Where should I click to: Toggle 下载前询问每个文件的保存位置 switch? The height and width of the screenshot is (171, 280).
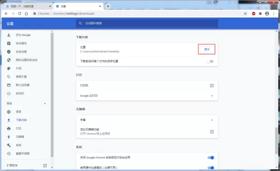pos(210,62)
